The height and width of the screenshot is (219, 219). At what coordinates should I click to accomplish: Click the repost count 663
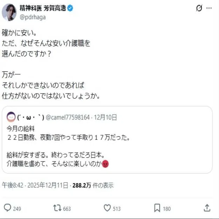(67, 209)
